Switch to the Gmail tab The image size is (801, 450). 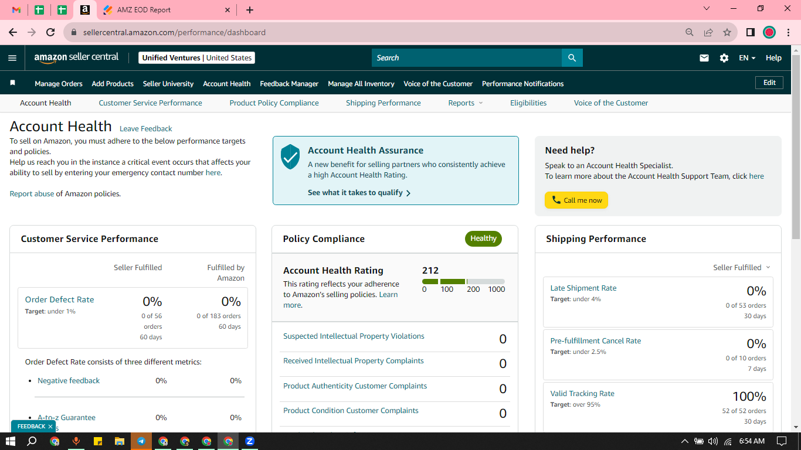(x=16, y=10)
